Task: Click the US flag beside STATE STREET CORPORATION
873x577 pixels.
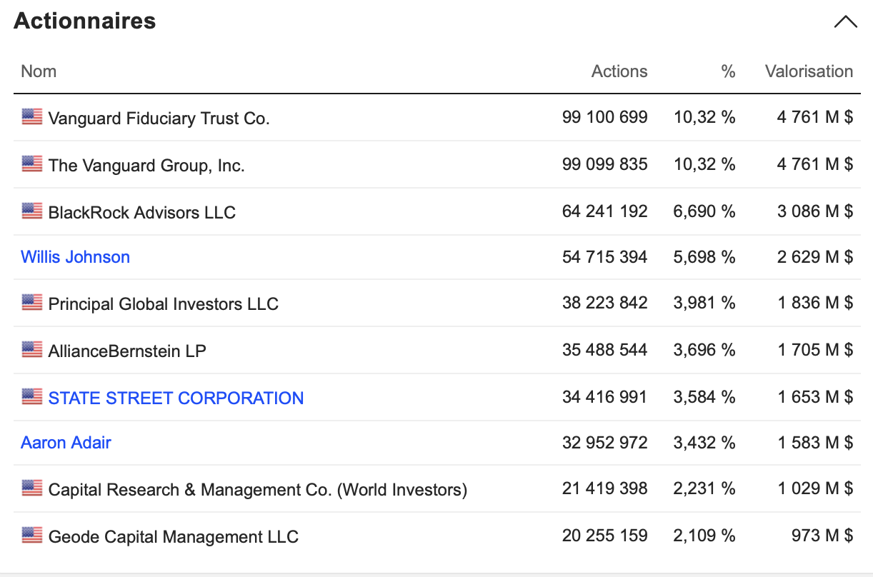Action: point(32,397)
